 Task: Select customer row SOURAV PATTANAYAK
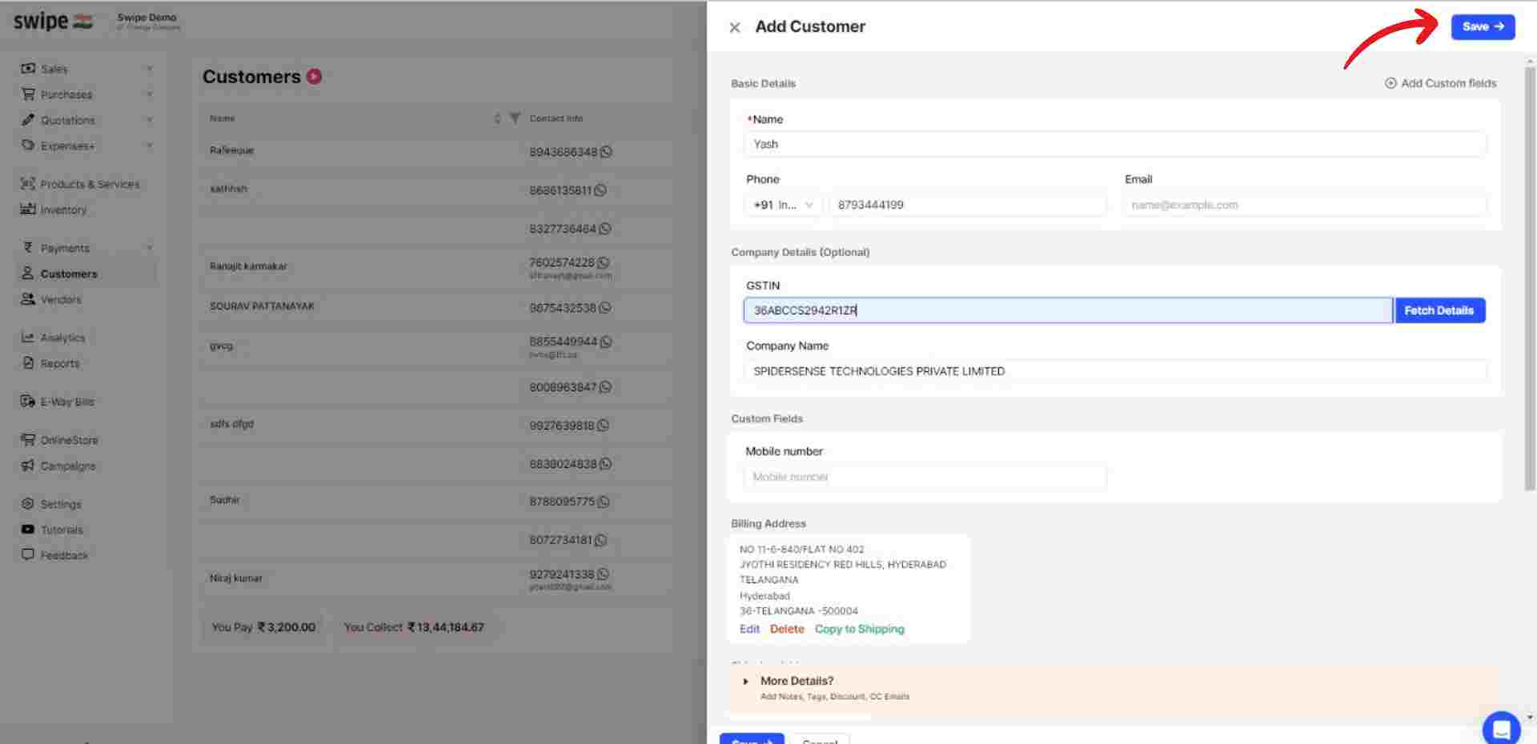pos(436,306)
